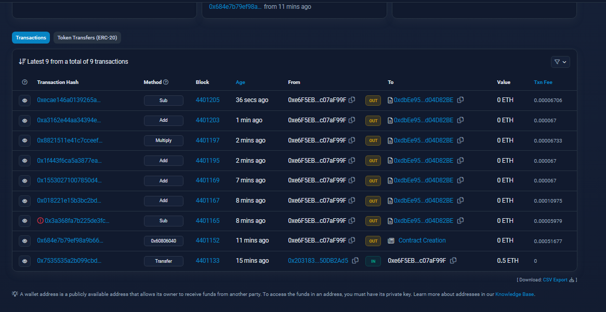
Task: Click the IN direction badge
Action: 373,261
